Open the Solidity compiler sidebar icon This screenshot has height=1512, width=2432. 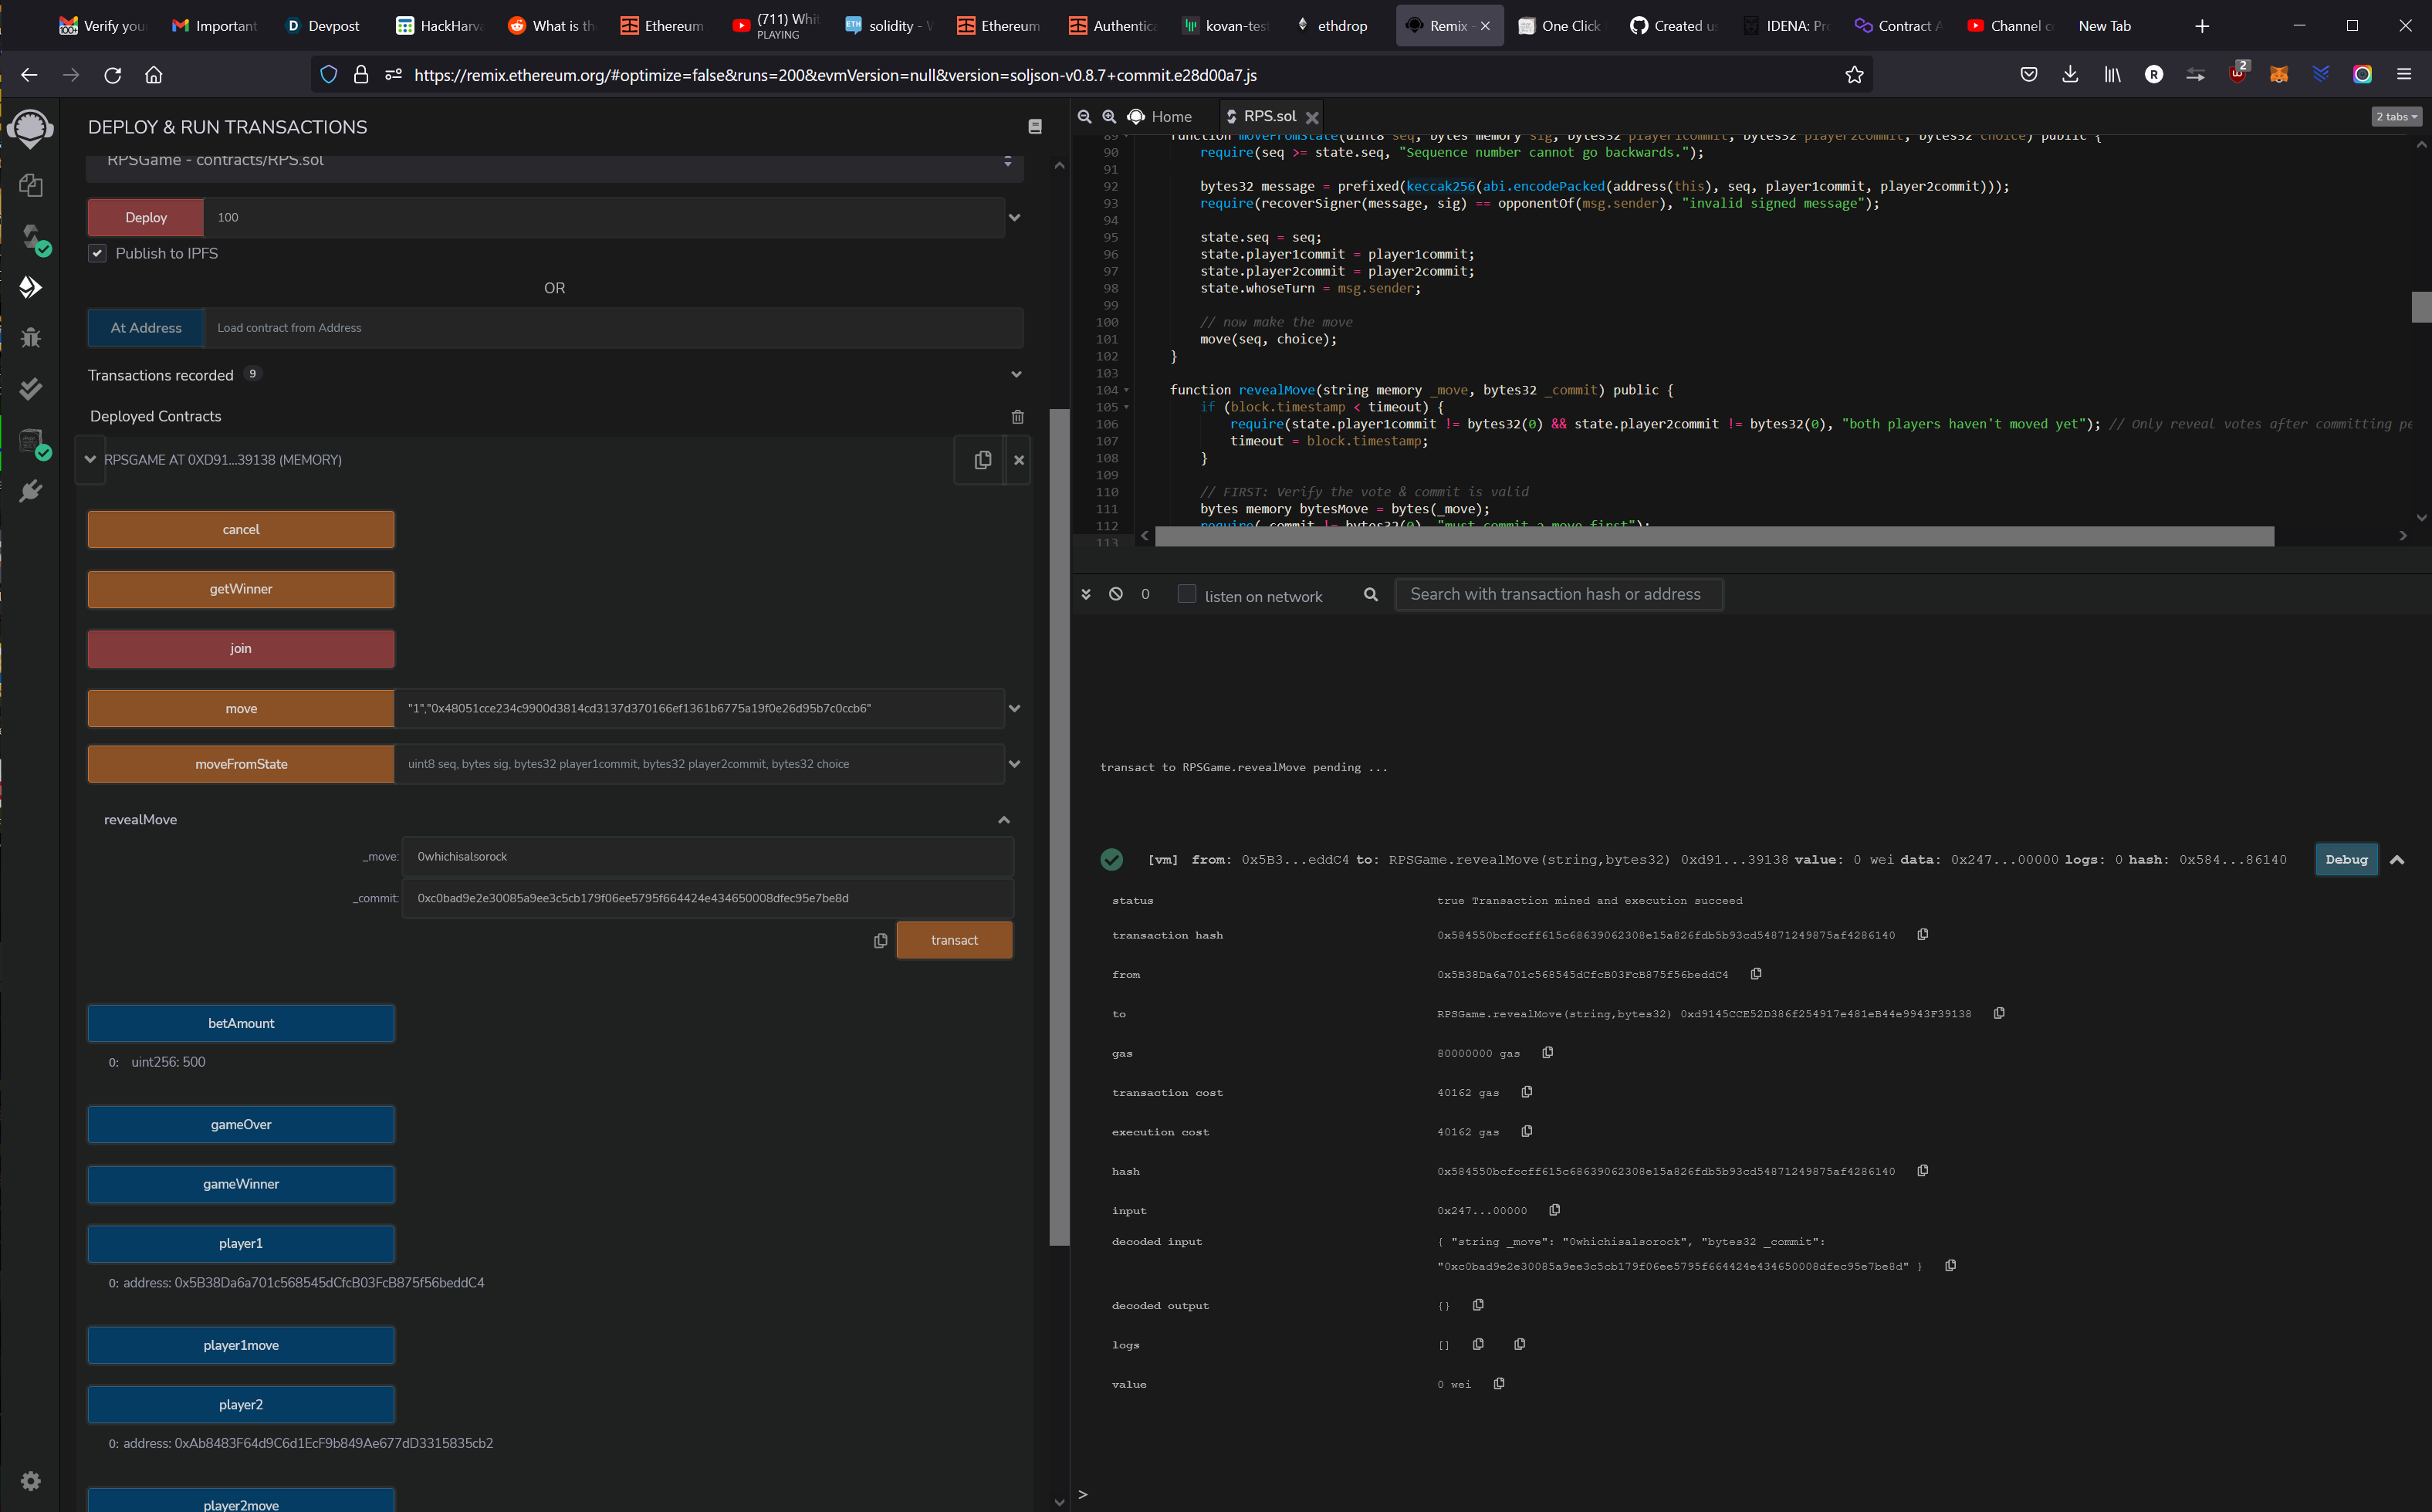(31, 237)
